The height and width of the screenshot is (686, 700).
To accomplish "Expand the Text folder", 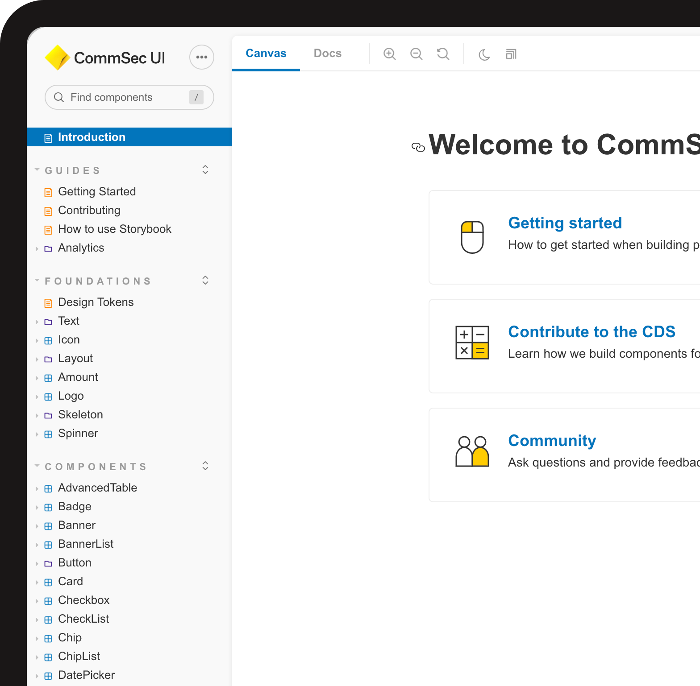I will (69, 321).
